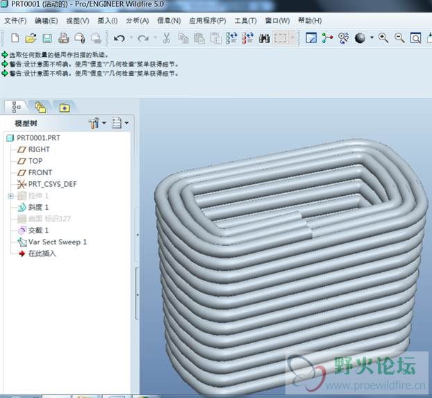
Task: Print the model with the printer icon
Action: click(x=64, y=38)
